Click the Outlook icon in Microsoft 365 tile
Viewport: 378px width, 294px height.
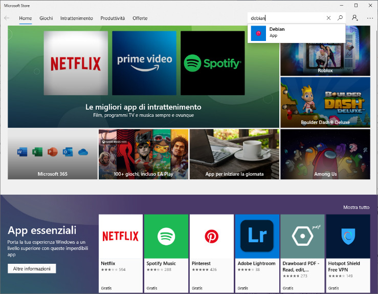point(68,152)
